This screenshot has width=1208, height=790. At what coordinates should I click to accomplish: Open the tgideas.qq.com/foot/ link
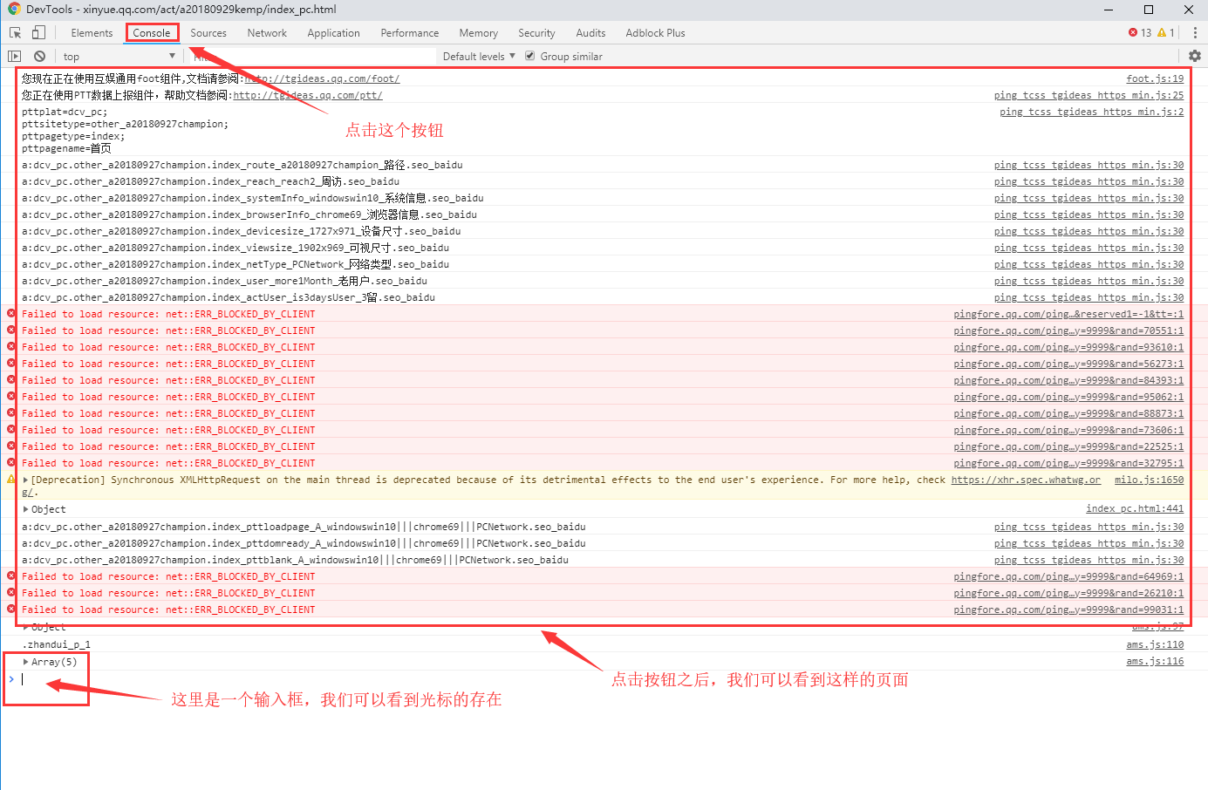click(321, 78)
